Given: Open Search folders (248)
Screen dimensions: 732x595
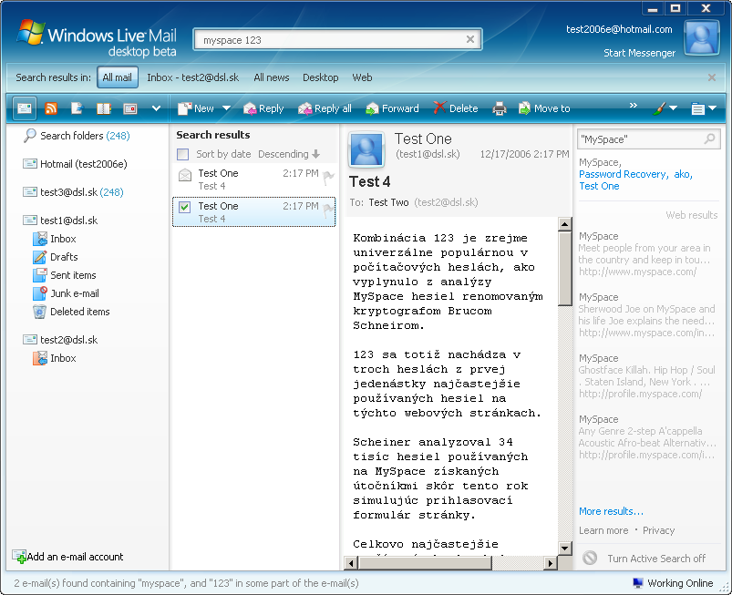Looking at the screenshot, I should click(77, 136).
